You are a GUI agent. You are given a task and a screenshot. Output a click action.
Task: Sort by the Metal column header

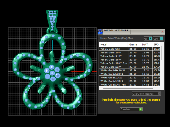click(x=113, y=44)
